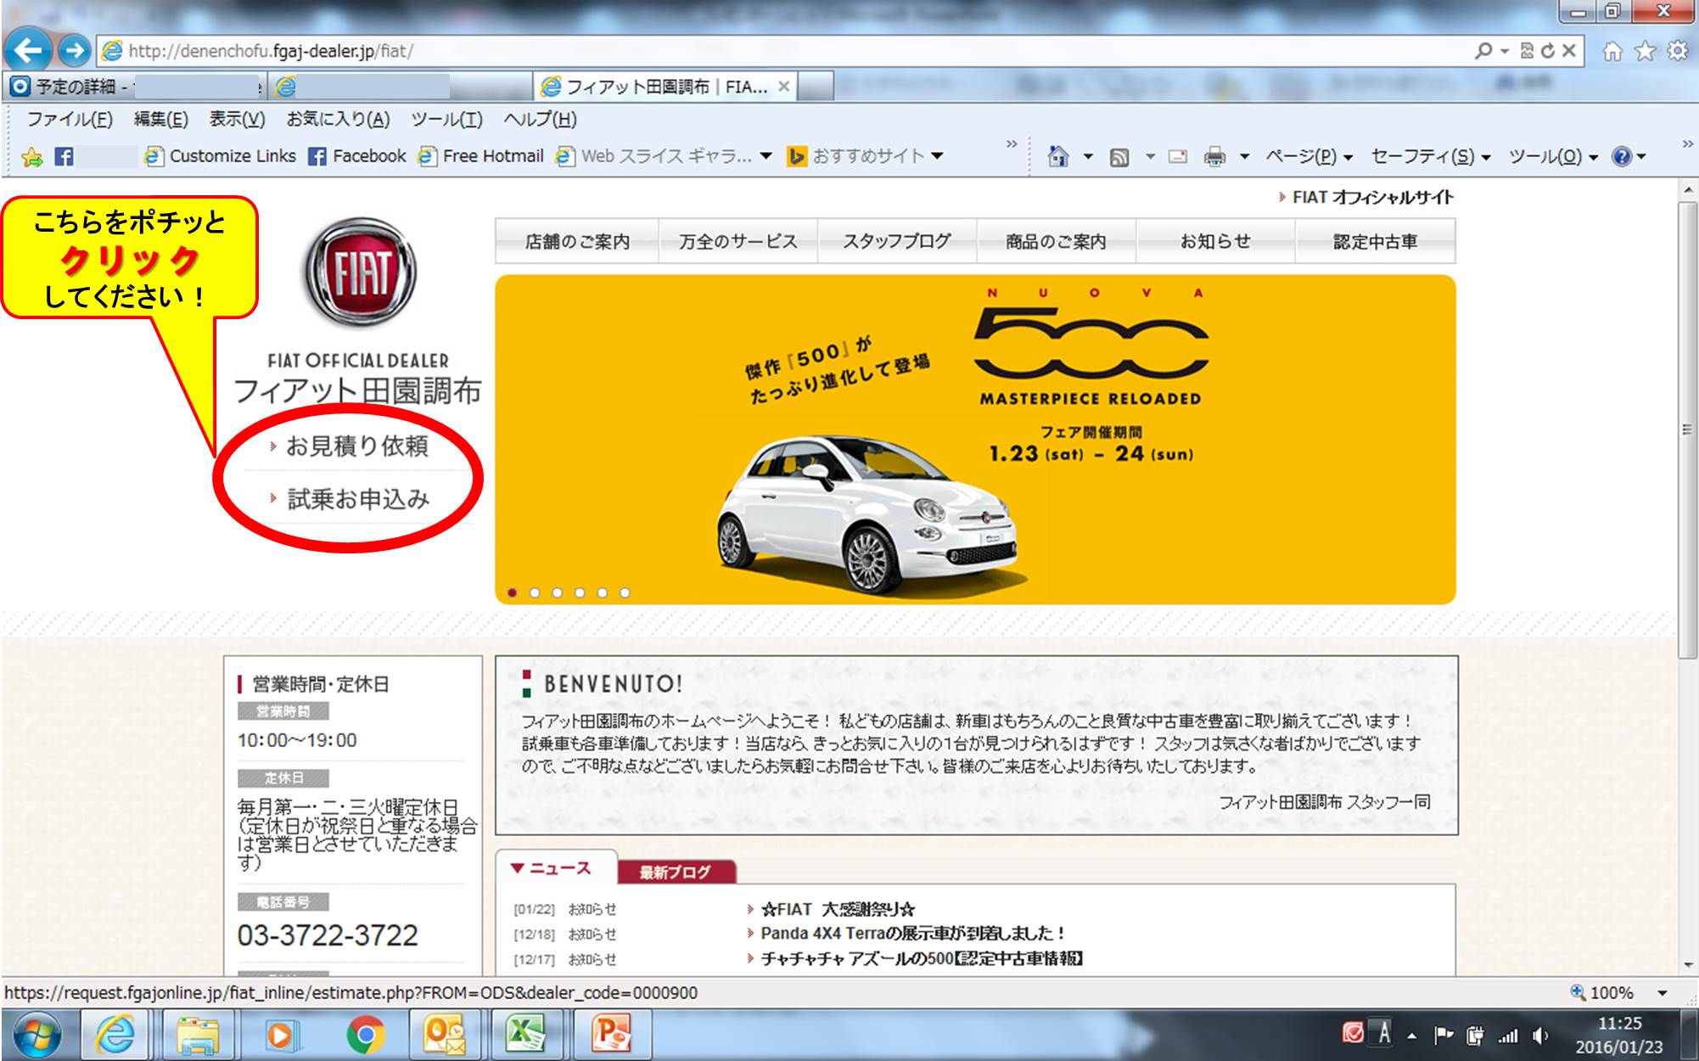Open the Help question mark icon
Viewport: 1699px width, 1061px height.
[1622, 156]
